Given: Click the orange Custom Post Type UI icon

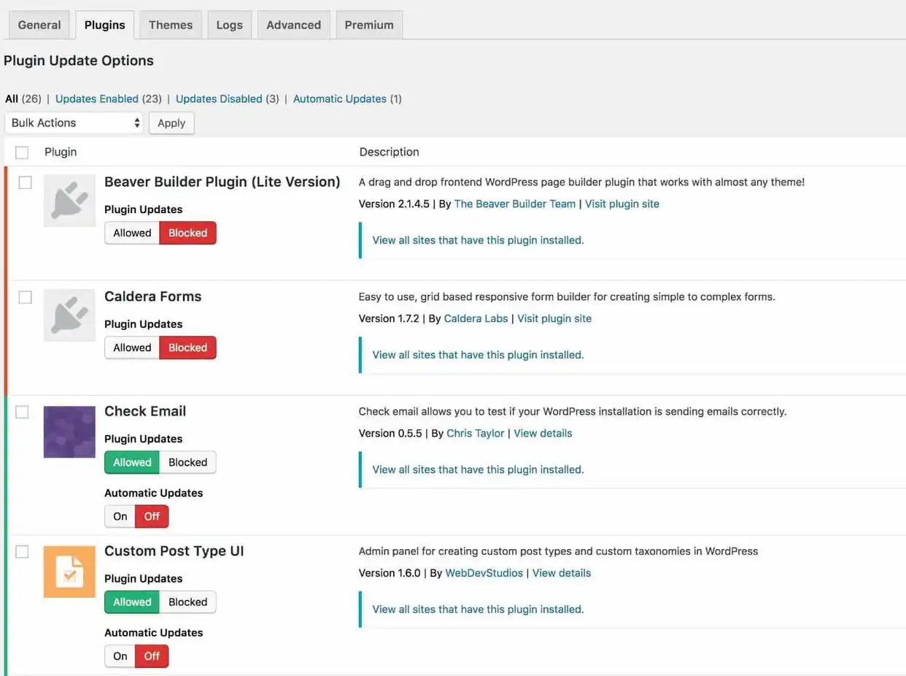Looking at the screenshot, I should tap(69, 572).
